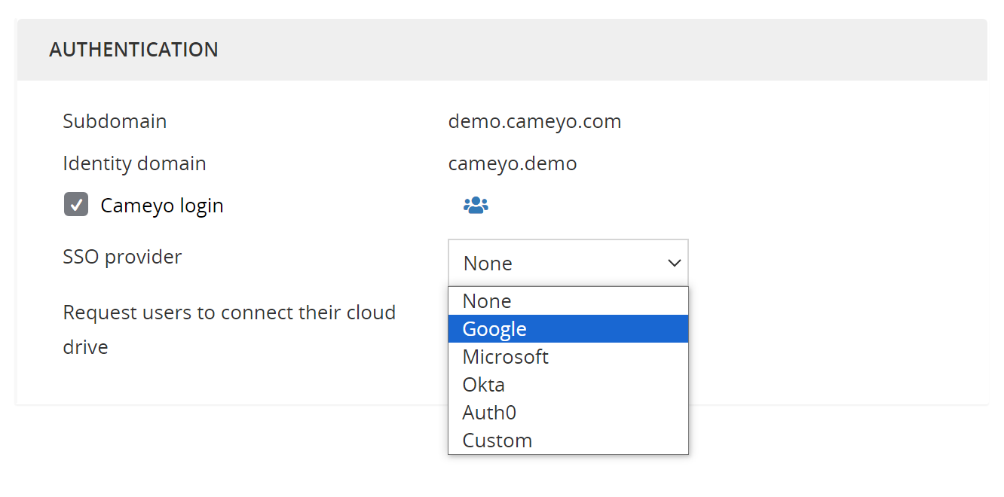Click the Identity domain label
Viewport: 1004px width, 497px height.
click(134, 163)
